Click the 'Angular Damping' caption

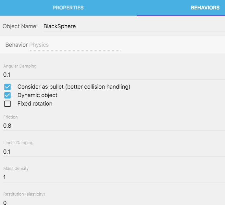(20, 66)
